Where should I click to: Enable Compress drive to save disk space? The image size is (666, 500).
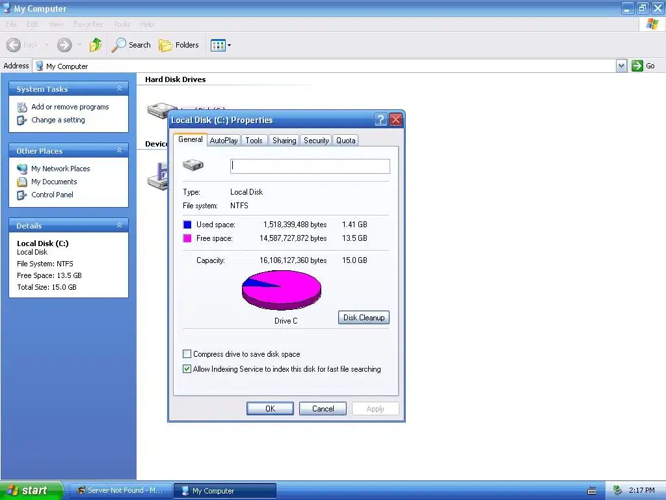coord(187,354)
